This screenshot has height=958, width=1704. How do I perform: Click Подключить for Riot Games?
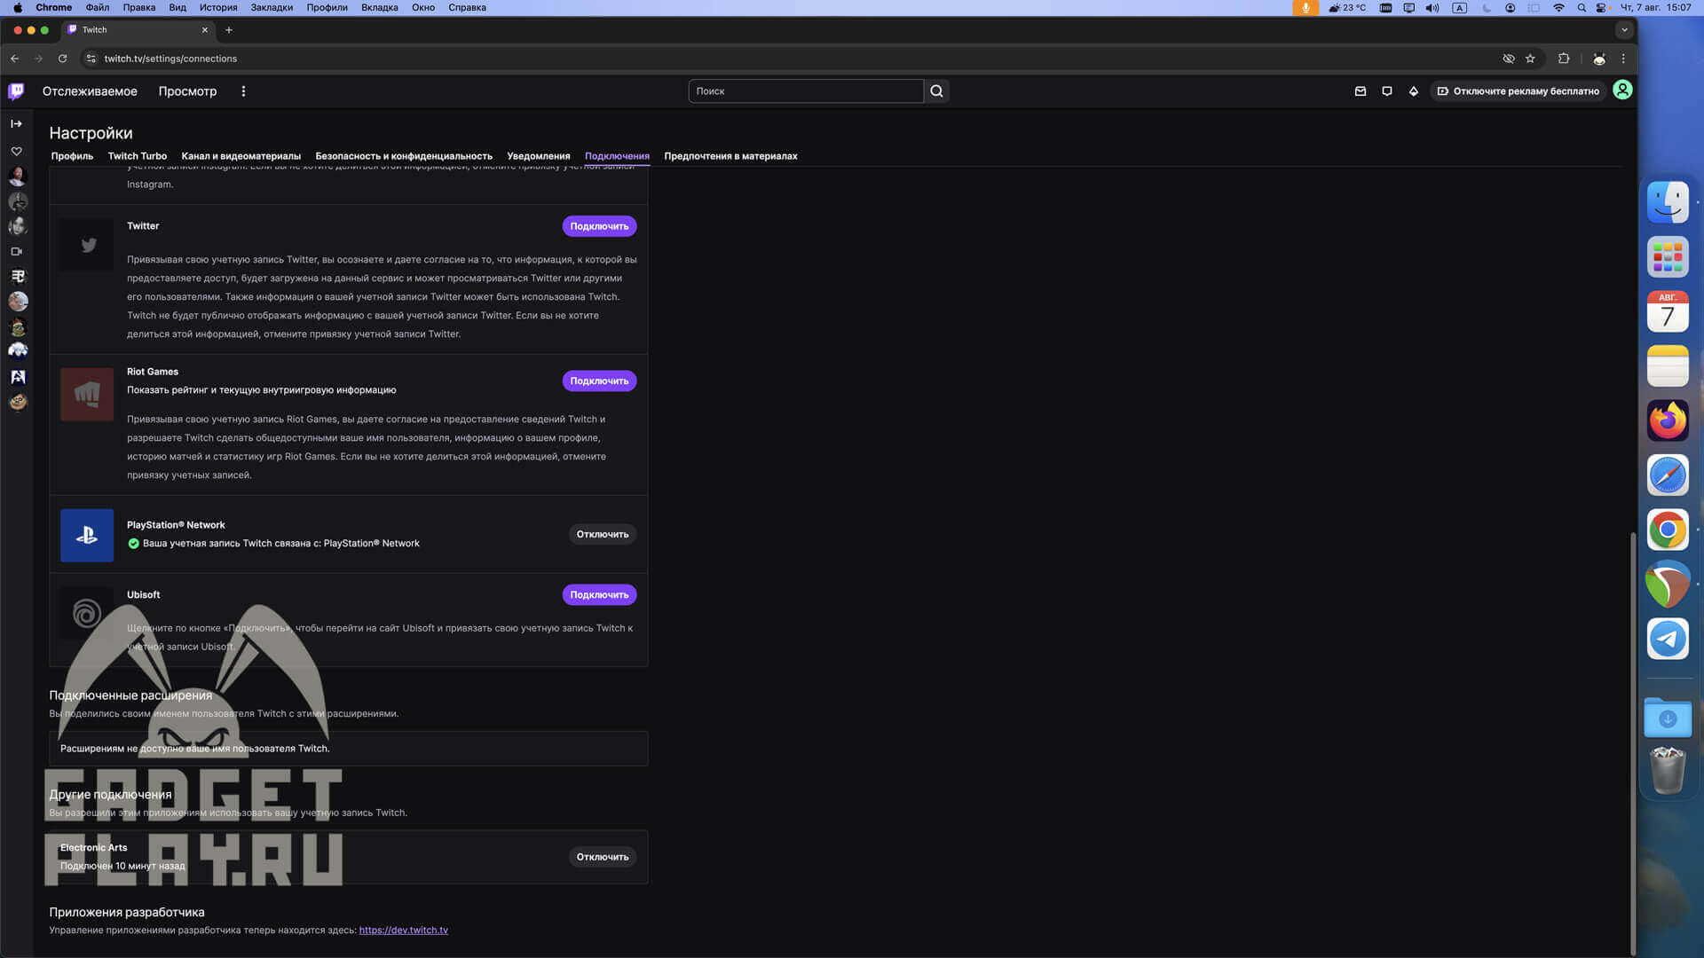pos(599,381)
